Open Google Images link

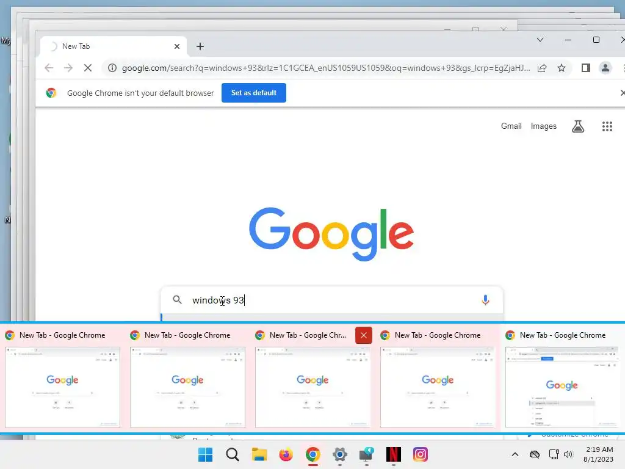click(x=543, y=126)
